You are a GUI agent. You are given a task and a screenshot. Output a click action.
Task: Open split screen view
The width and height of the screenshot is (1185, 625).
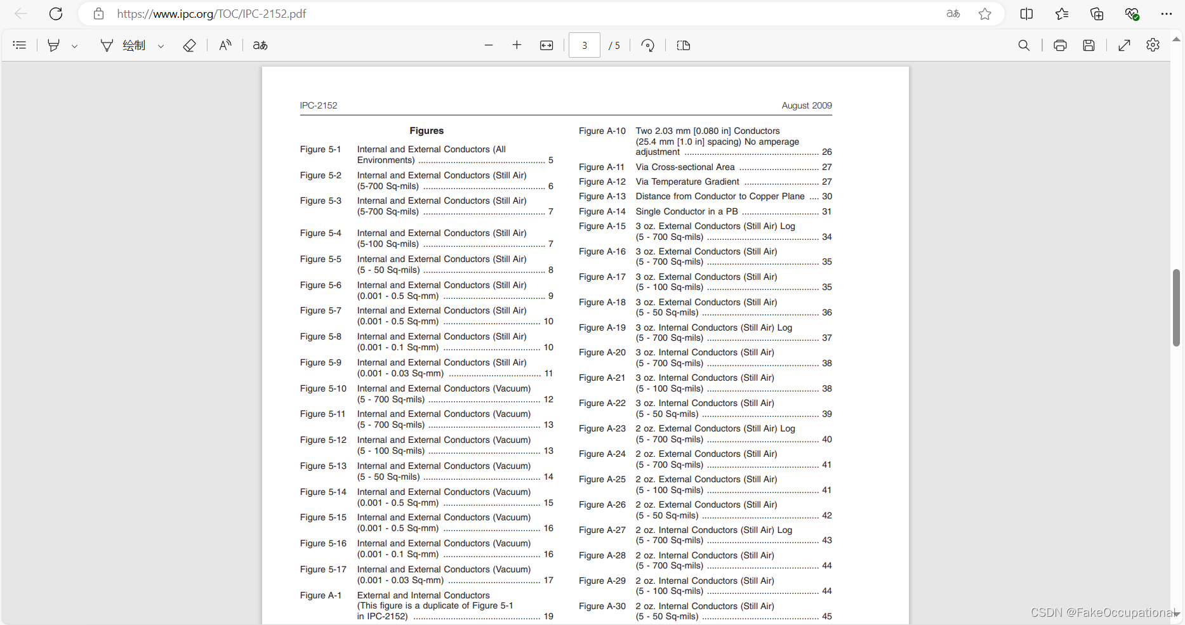pos(1026,13)
